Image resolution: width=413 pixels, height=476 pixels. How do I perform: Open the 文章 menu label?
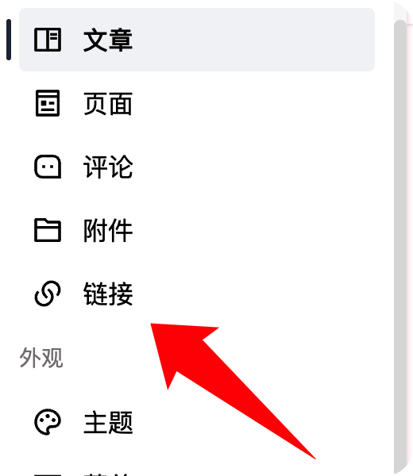(x=108, y=40)
